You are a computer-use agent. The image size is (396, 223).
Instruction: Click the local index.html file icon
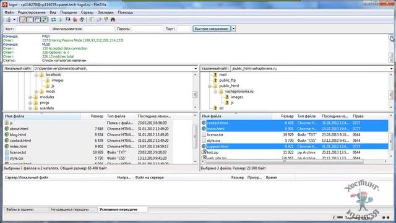coord(7,146)
